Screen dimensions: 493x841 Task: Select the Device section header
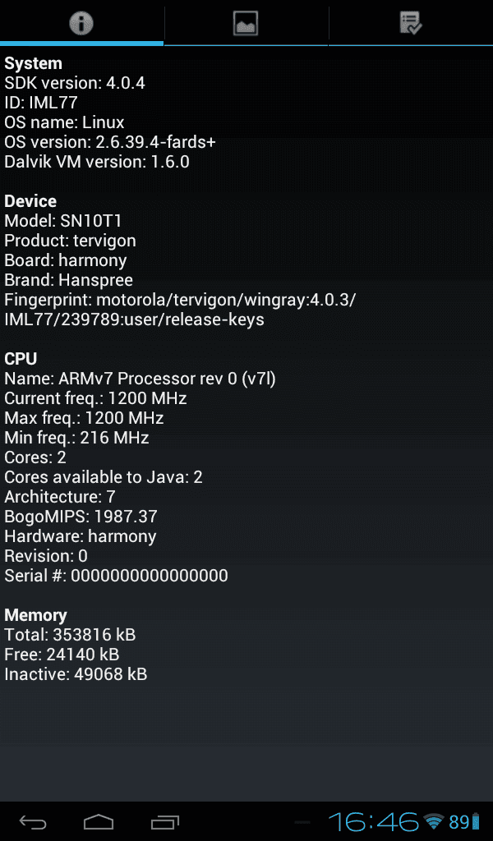click(30, 201)
